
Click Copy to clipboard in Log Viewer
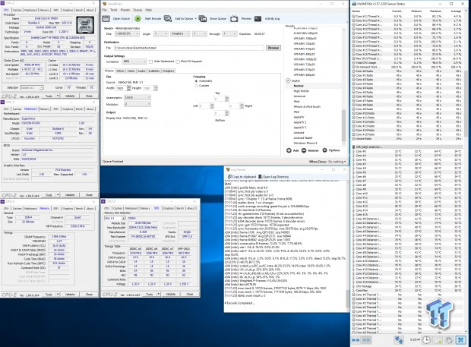click(242, 177)
